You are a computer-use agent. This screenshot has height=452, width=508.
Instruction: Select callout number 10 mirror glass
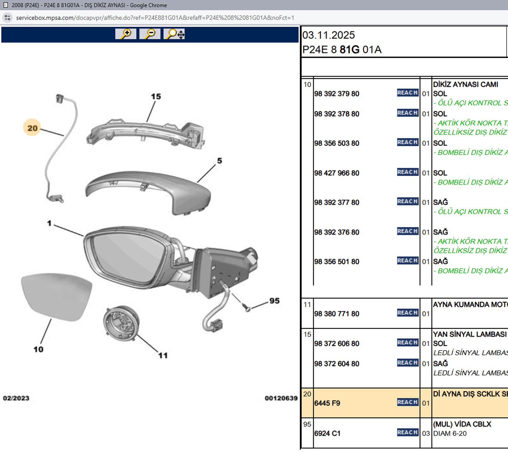tap(38, 349)
